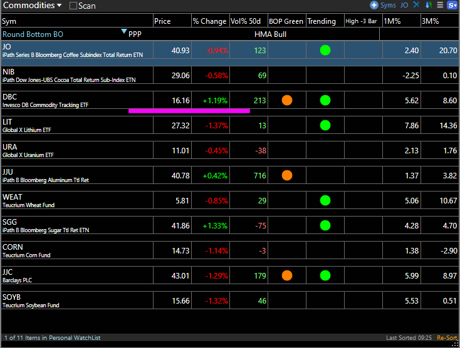Image resolution: width=460 pixels, height=348 pixels.
Task: Click DBC's +1.19% change value
Action: coord(215,101)
